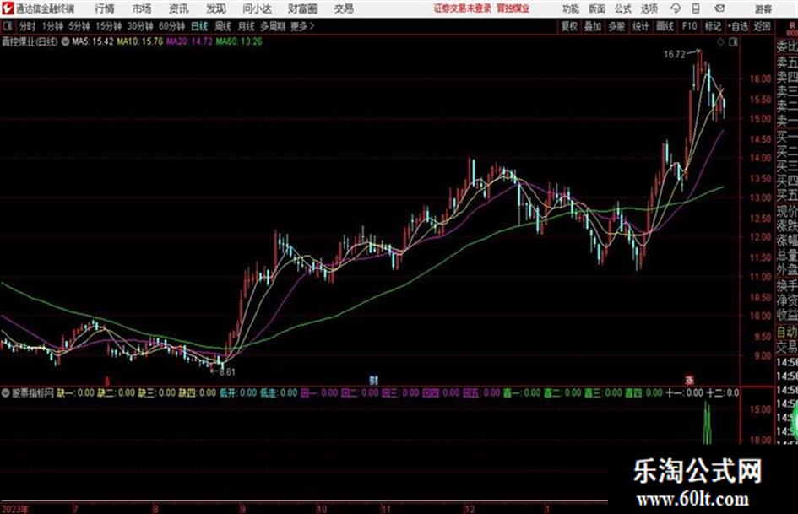798x514 pixels.
Task: Click the 自动 label in side panel
Action: pyautogui.click(x=787, y=333)
